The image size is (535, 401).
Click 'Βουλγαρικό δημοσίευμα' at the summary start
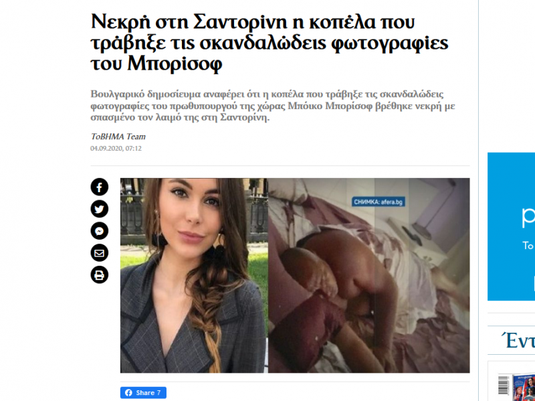click(145, 94)
